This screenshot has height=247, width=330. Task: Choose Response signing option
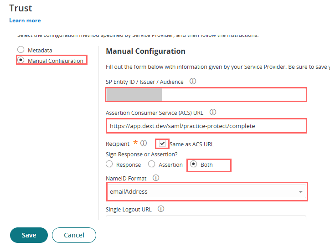click(x=109, y=165)
